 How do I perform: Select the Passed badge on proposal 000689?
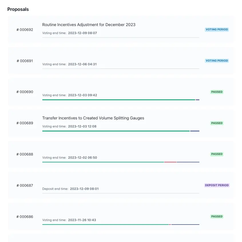(x=217, y=123)
